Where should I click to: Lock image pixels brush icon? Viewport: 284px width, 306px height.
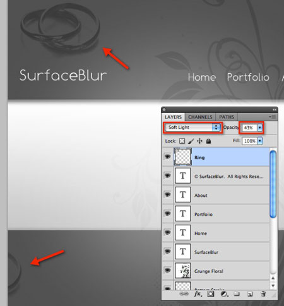click(191, 141)
